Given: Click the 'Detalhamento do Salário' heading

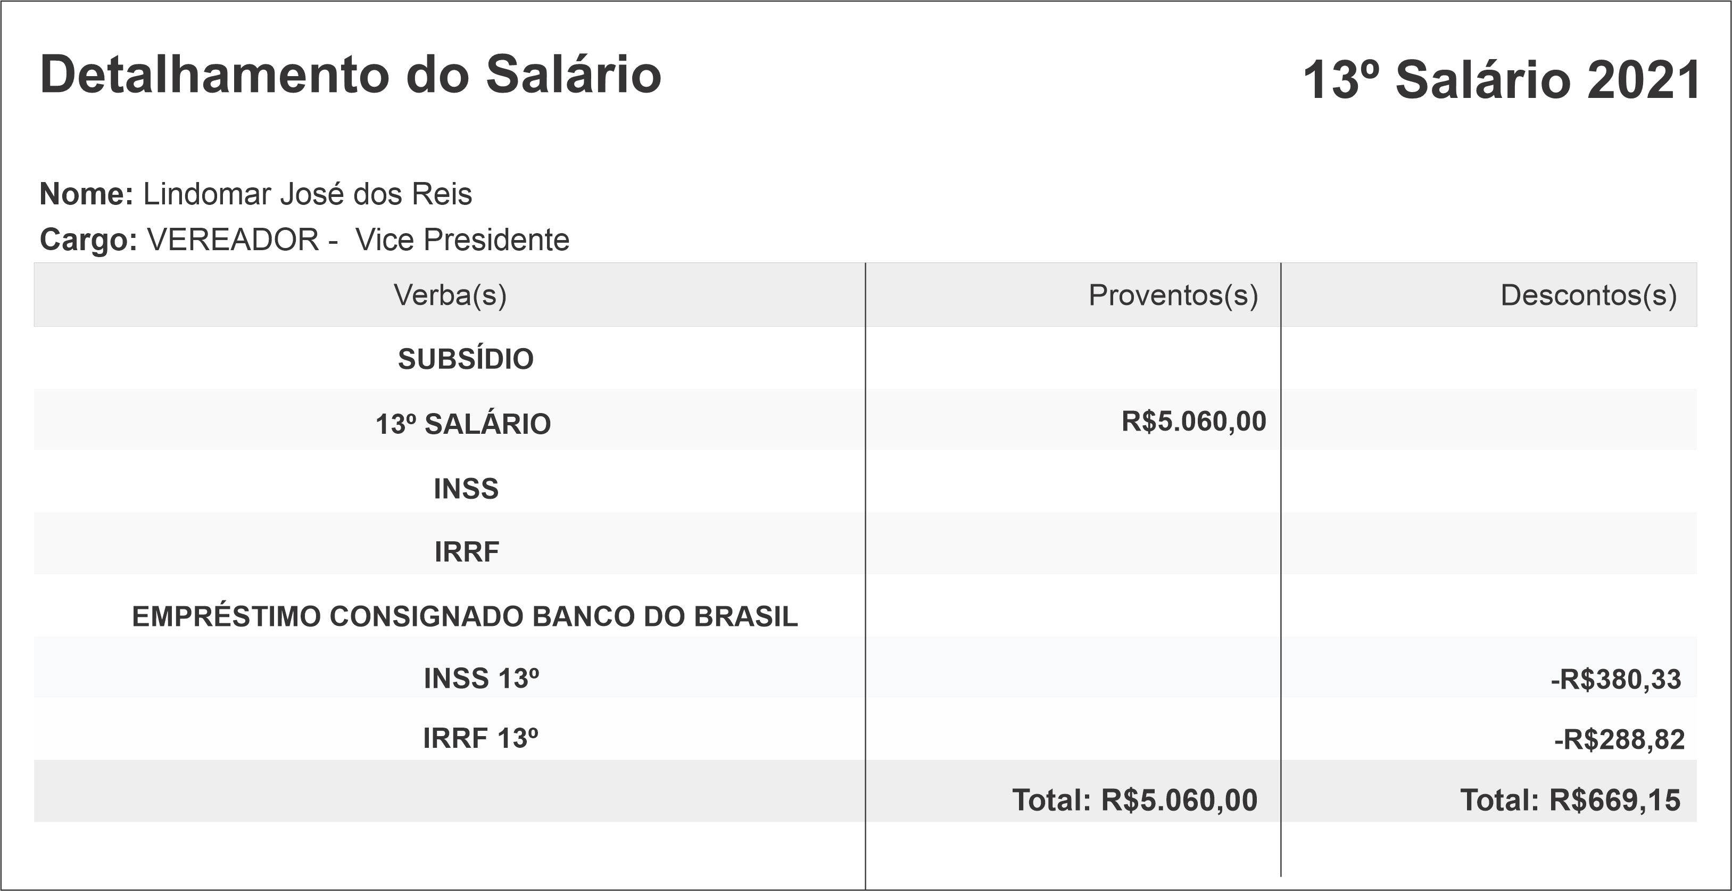Looking at the screenshot, I should click(350, 75).
